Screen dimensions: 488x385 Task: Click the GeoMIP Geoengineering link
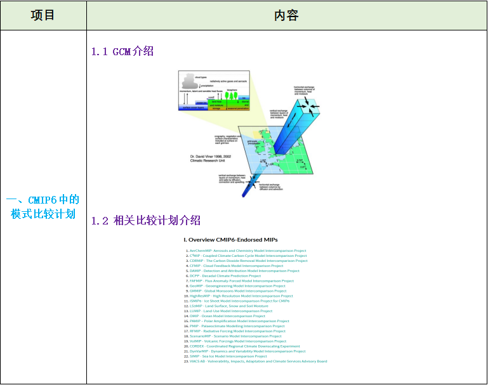(237, 286)
